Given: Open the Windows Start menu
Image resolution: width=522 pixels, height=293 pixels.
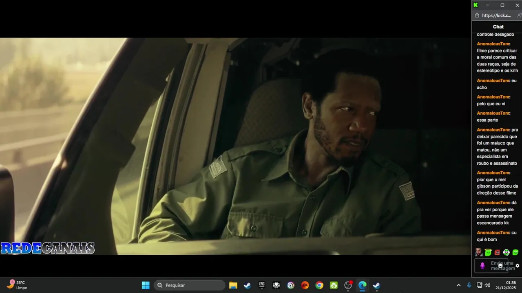Looking at the screenshot, I should 146,285.
